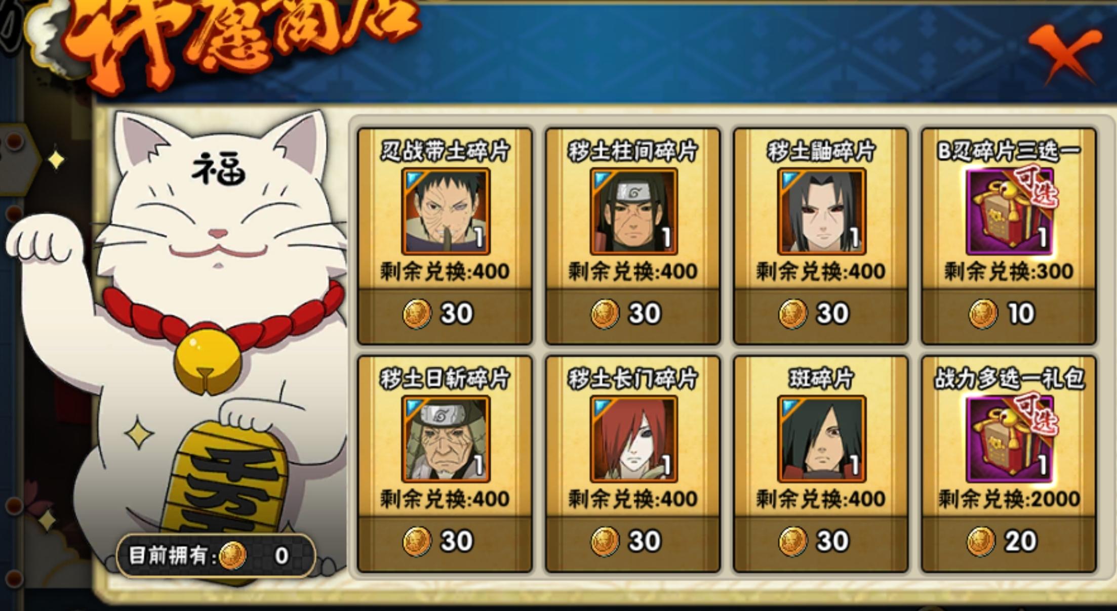Select the 秽土鼬碎片 character portrait

click(821, 211)
